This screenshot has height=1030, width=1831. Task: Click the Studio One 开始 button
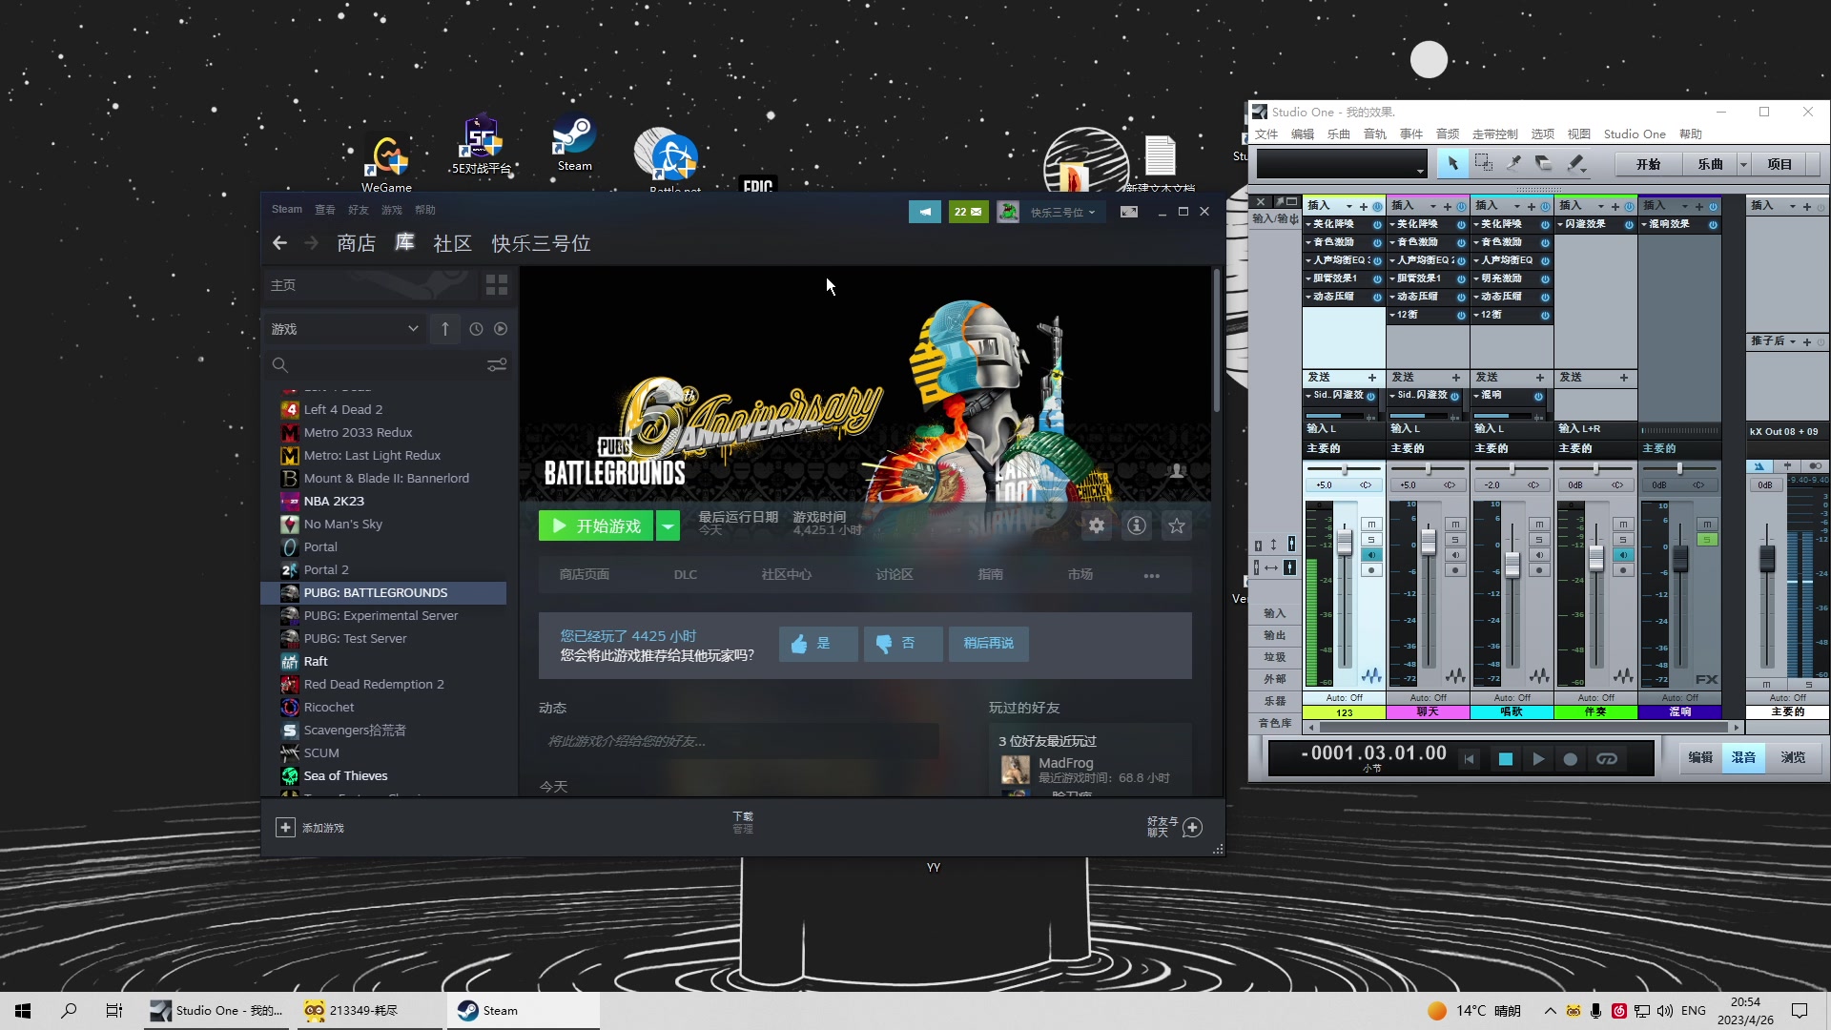[1648, 164]
